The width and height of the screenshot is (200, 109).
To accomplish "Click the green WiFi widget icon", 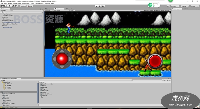I will (x=150, y=5).
